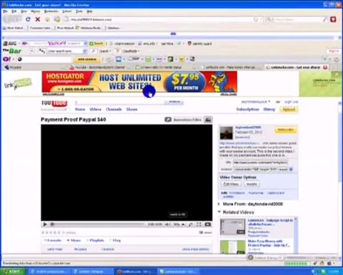Open the Edit menu

pyautogui.click(x=14, y=11)
